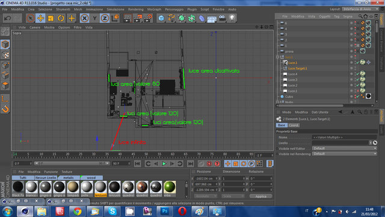The height and width of the screenshot is (217, 385).
Task: Switch to the Coord. attribute tab
Action: (x=294, y=125)
